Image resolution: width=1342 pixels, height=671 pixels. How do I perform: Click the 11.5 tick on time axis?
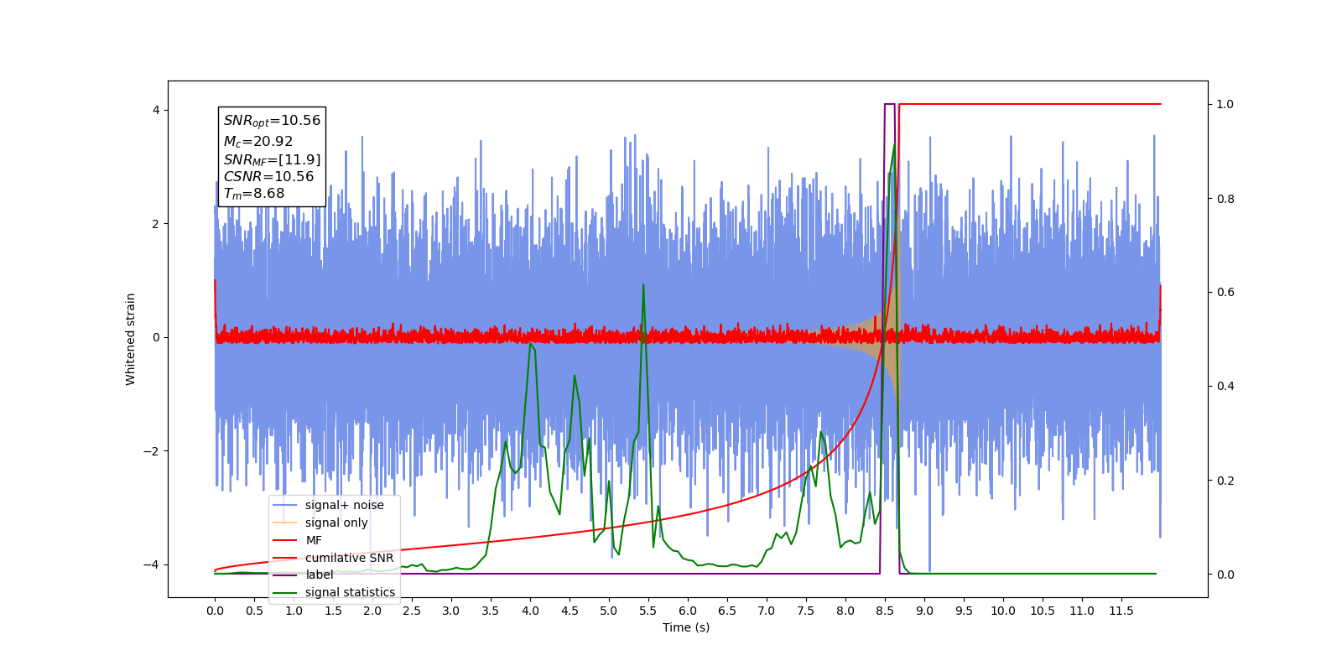coord(1121,611)
